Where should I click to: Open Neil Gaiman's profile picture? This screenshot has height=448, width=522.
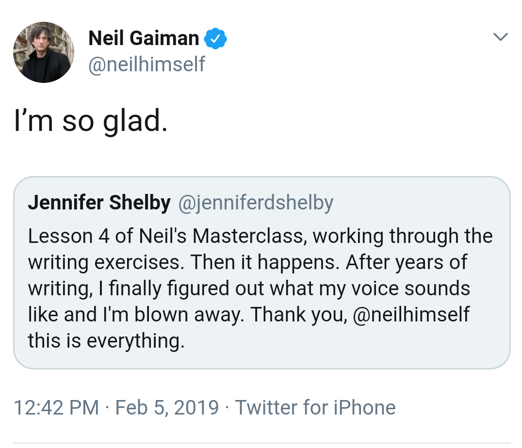click(43, 52)
